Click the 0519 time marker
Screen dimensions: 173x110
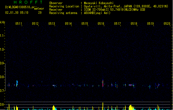[x=150, y=24]
